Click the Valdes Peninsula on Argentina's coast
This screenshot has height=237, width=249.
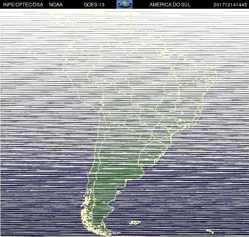point(119,192)
